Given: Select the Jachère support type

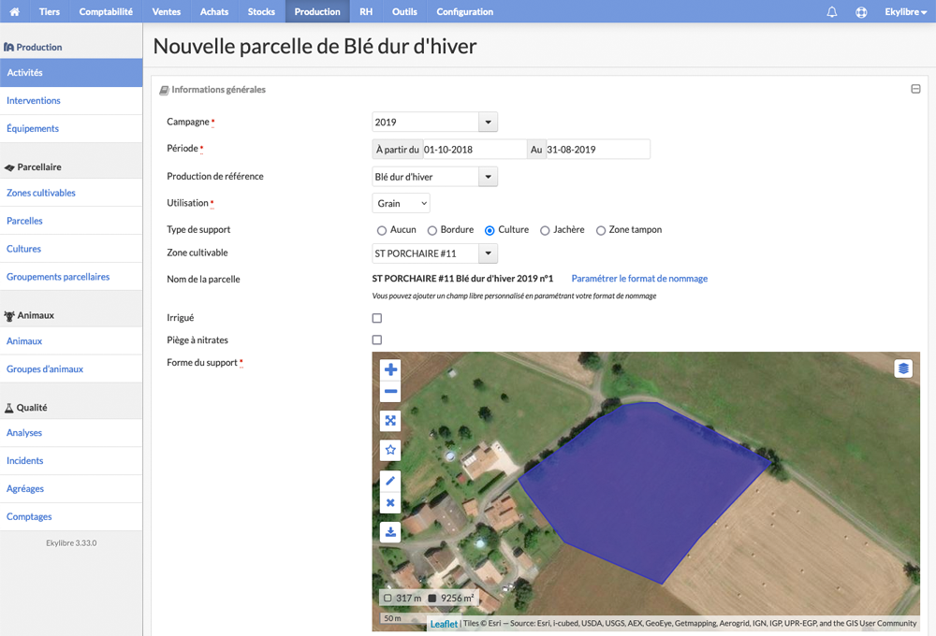Looking at the screenshot, I should [545, 230].
